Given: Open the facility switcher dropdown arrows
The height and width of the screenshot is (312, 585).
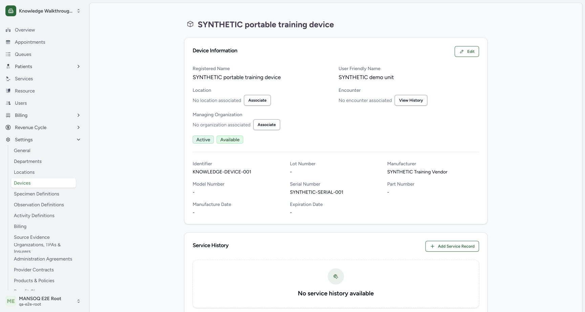Looking at the screenshot, I should point(79,11).
